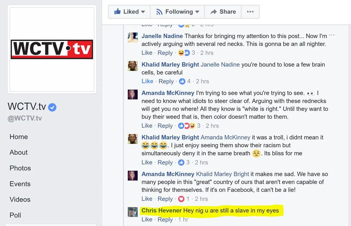Expand the Following dropdown

point(177,12)
